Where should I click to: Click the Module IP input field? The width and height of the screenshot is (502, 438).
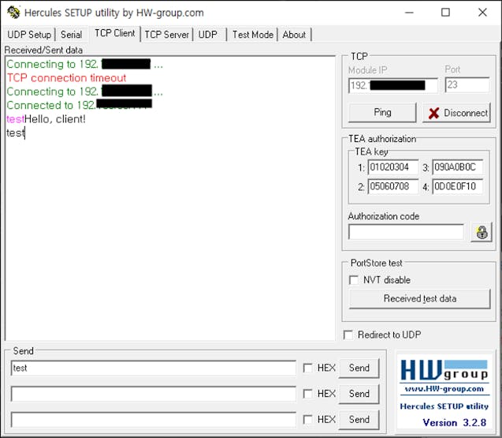point(393,85)
